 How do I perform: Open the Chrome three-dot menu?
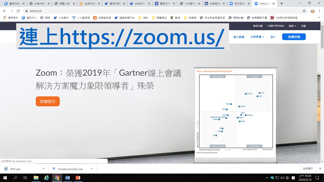[320, 11]
